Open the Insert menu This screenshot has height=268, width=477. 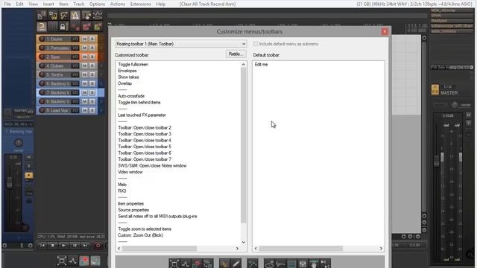click(48, 4)
